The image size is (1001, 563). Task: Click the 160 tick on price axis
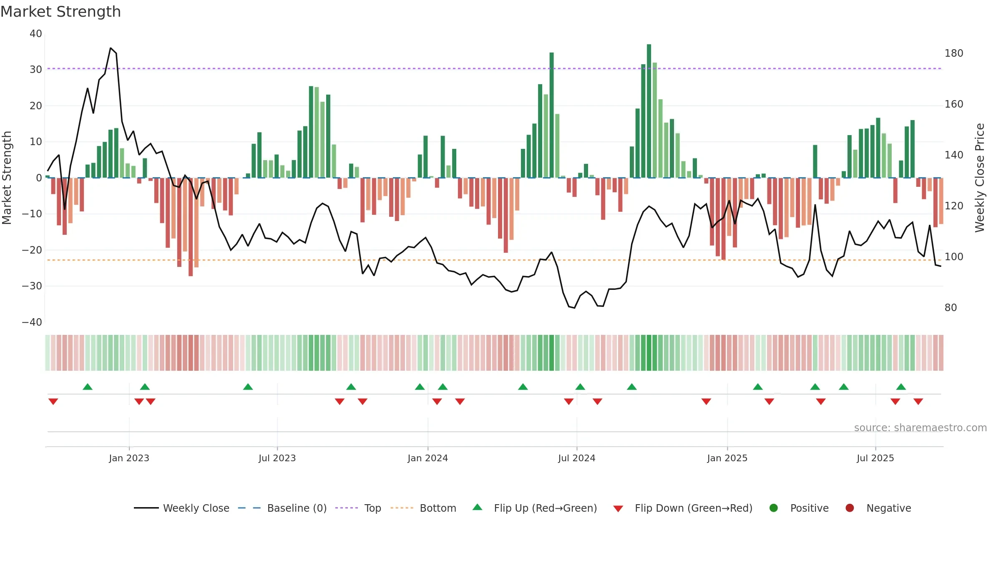[954, 104]
